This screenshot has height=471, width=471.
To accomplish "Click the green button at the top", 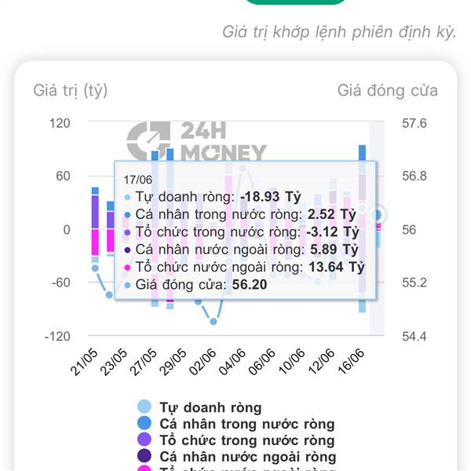I will tap(296, 2).
